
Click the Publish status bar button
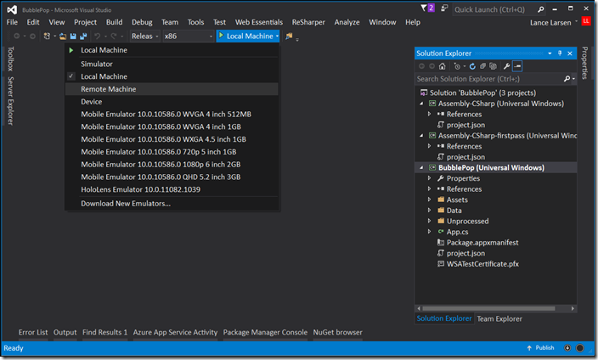pos(540,348)
